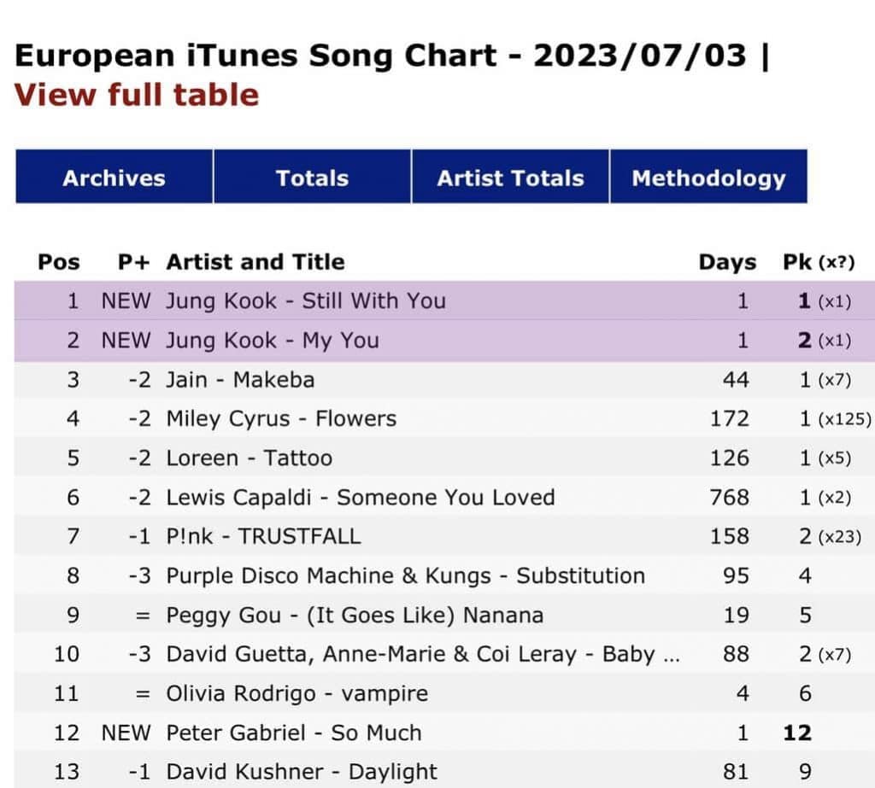Select Lewis Capaldi - Someone You Loved

[x=360, y=497]
